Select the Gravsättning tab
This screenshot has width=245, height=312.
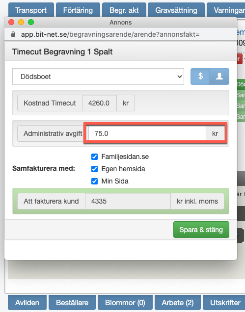coord(176,10)
